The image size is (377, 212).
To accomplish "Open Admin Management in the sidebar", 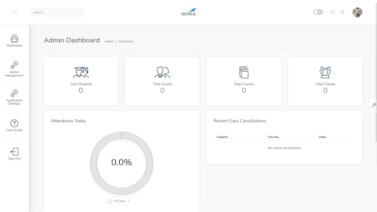I will [x=14, y=69].
